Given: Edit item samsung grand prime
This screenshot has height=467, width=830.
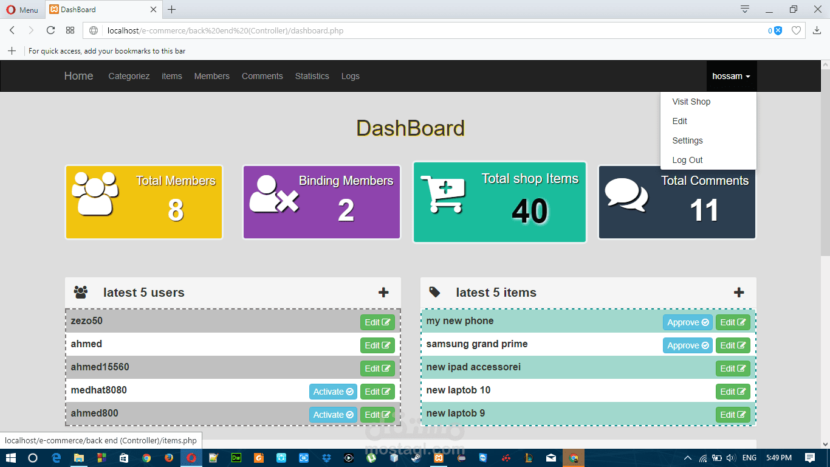Looking at the screenshot, I should (x=733, y=345).
